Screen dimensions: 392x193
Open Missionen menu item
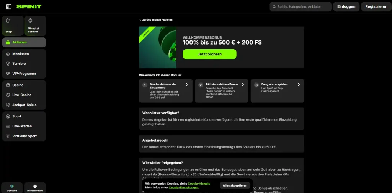click(x=24, y=54)
